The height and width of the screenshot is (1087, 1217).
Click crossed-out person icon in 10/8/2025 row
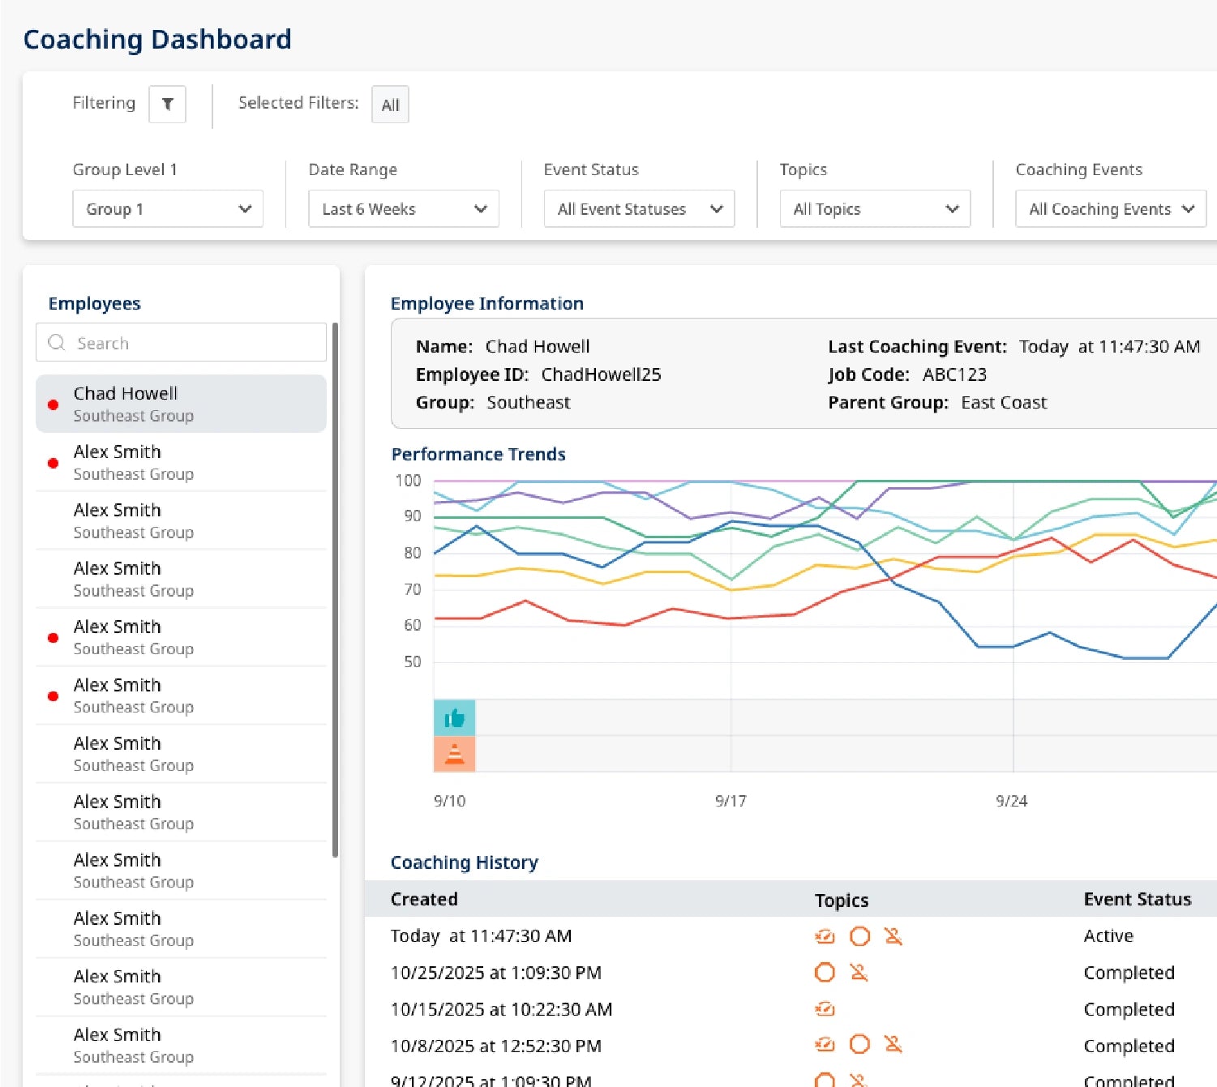893,1045
